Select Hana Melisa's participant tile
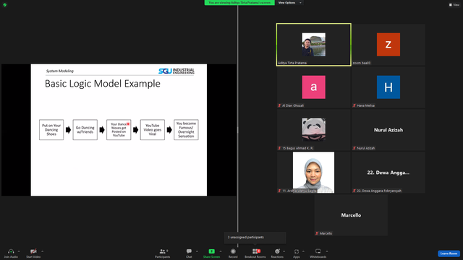463x260 pixels. click(388, 87)
